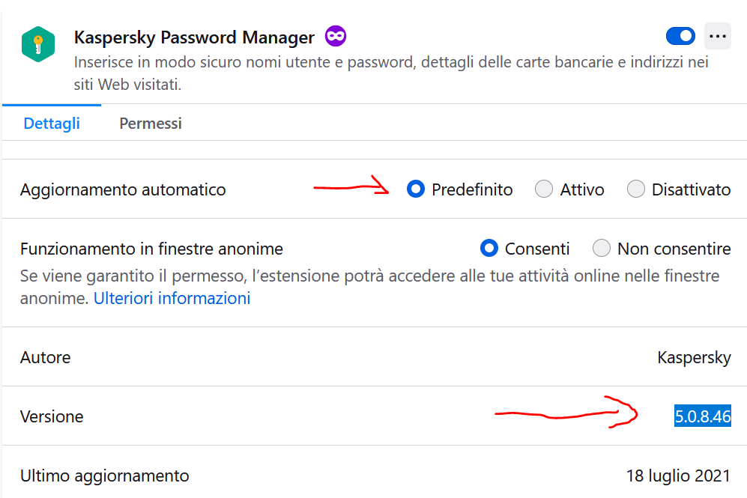Click the highlighted version number 5.0.8.46
The height and width of the screenshot is (498, 747).
click(x=702, y=416)
